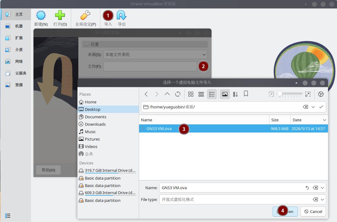The width and height of the screenshot is (337, 222).
Task: Open the 319.7 GiB Internal Drive device
Action: 108,170
